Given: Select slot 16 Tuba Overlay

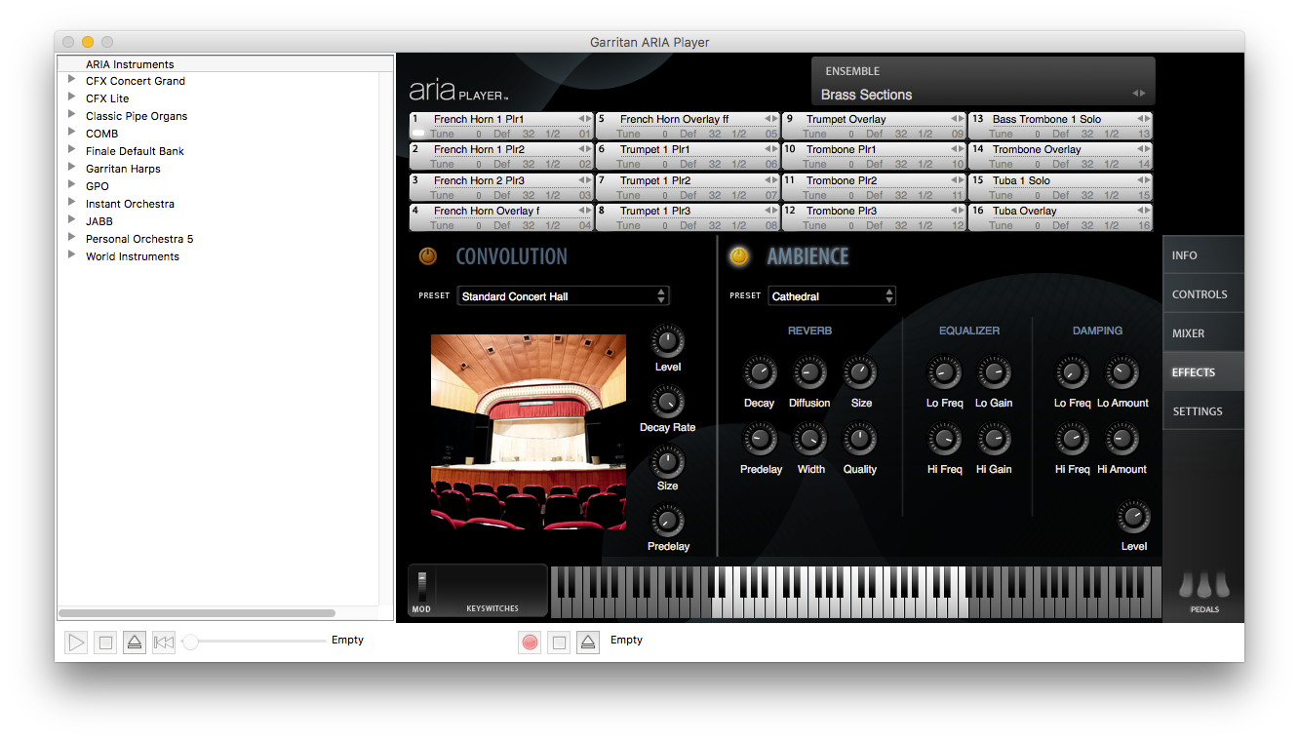Looking at the screenshot, I should [x=1060, y=217].
